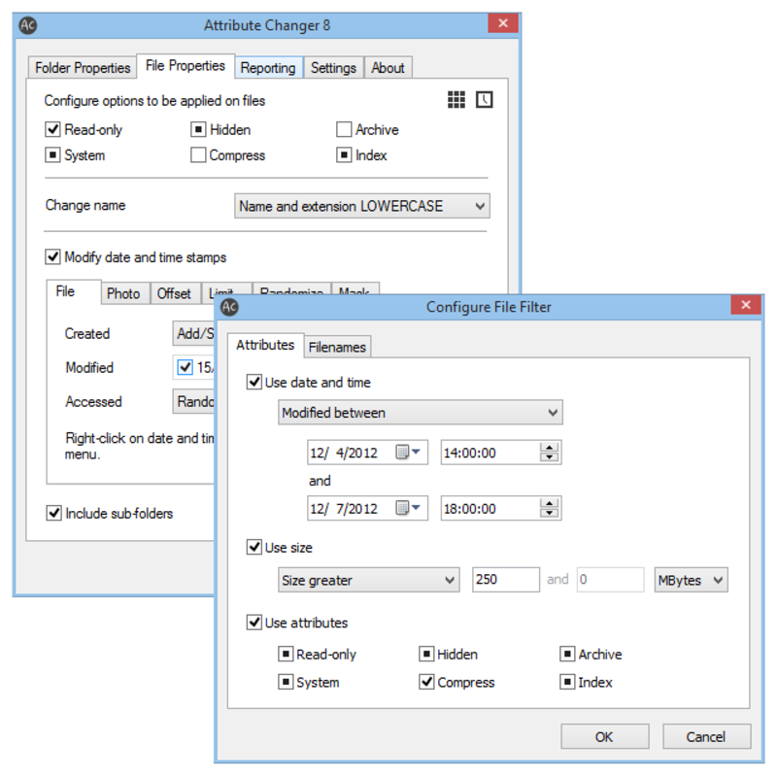
Task: Toggle System in Configure File Filter
Action: tap(286, 682)
